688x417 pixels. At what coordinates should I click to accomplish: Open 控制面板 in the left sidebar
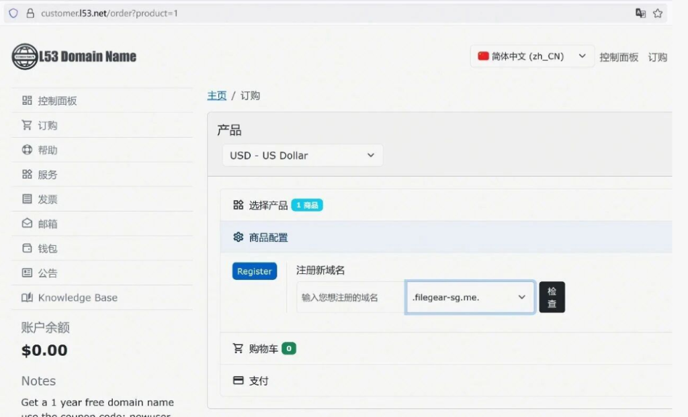click(x=57, y=101)
